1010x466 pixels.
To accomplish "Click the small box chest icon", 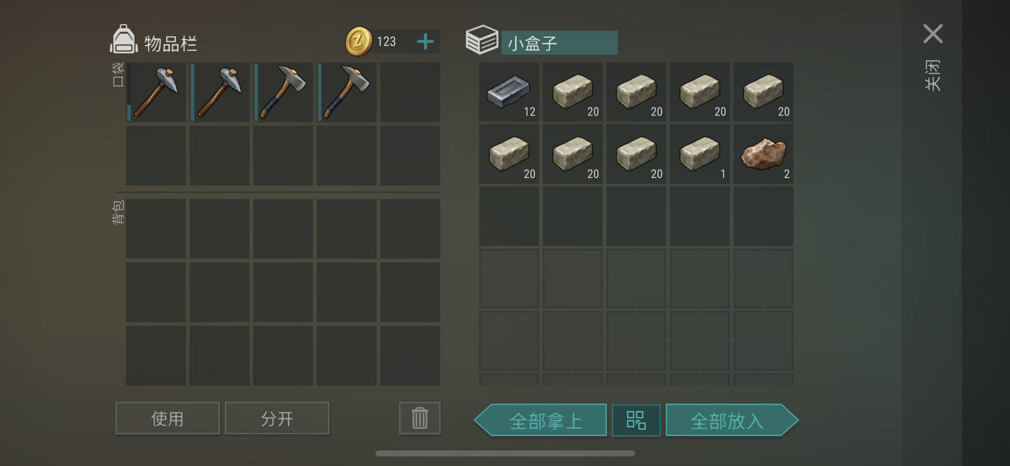I will (x=482, y=40).
